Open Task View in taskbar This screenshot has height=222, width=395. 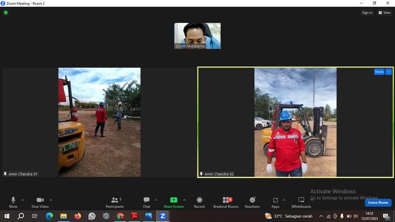35,216
